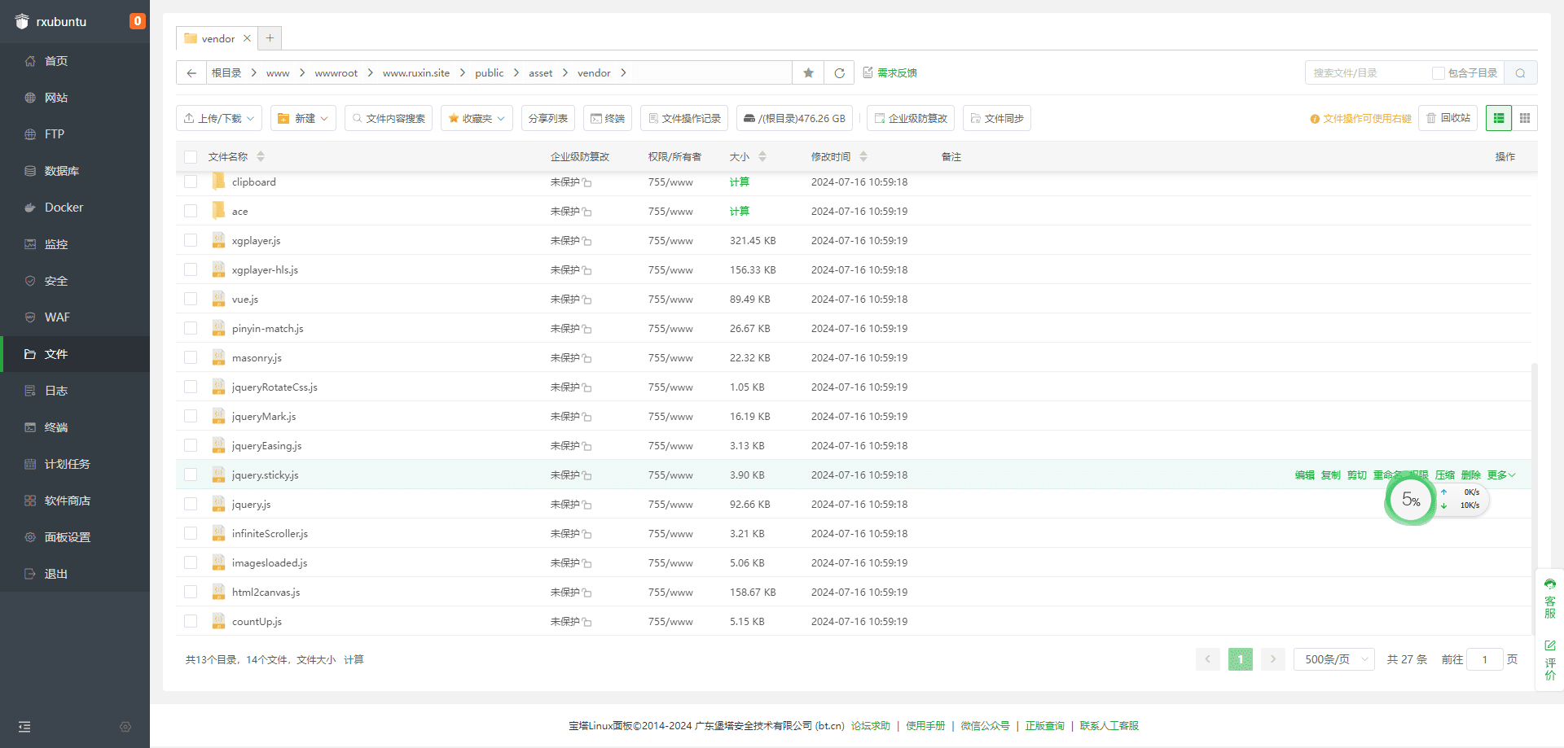1564x748 pixels.
Task: Expand chevron after public in path
Action: pos(516,72)
